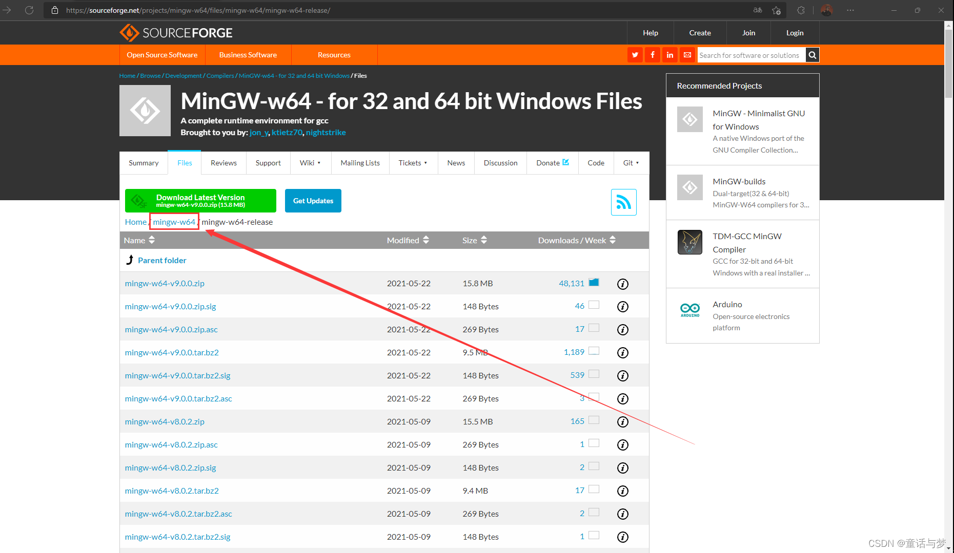Viewport: 954px width, 553px height.
Task: Download mingw-w64-v9.0.0.zip file link
Action: click(x=165, y=283)
